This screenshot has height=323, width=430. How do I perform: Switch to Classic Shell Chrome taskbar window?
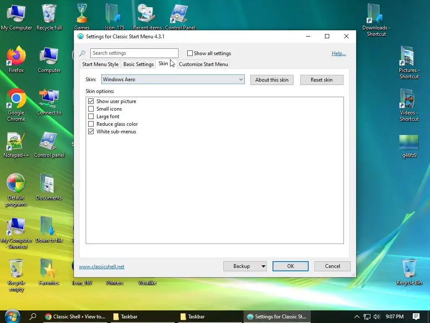76,317
